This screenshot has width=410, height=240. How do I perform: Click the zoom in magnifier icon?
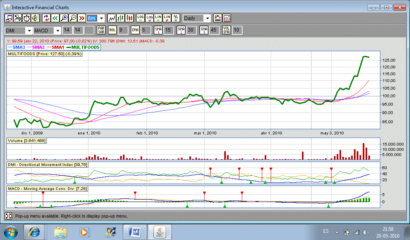64,18
